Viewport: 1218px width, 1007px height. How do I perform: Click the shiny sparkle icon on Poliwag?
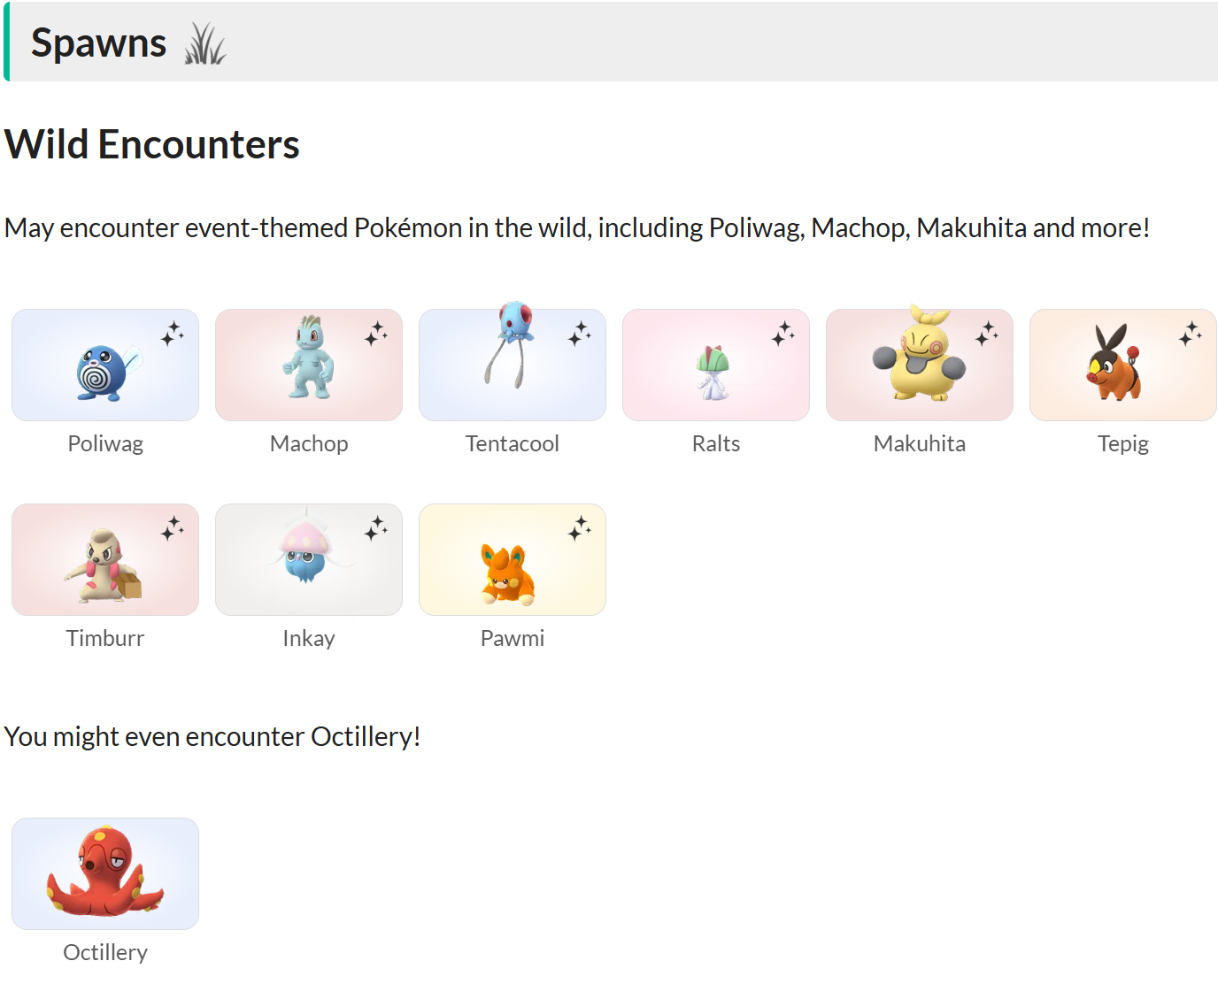pos(173,334)
